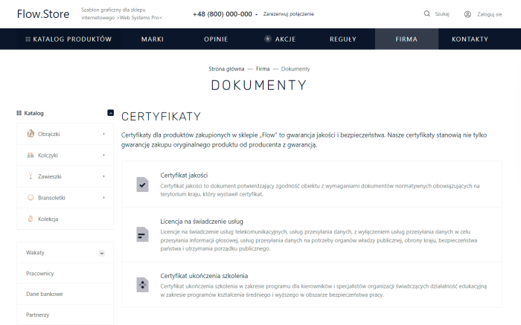Image resolution: width=521 pixels, height=325 pixels.
Task: Click the search magnifier icon
Action: pos(427,13)
